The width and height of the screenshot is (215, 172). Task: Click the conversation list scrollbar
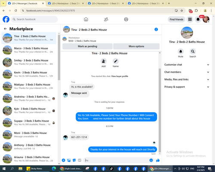[x=59, y=57]
